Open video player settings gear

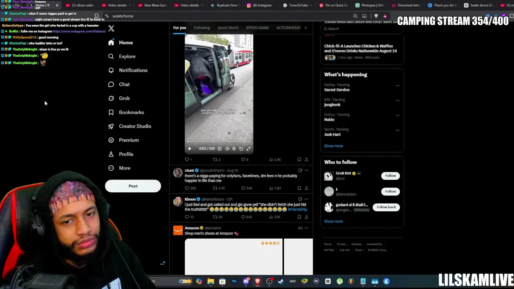pos(234,149)
